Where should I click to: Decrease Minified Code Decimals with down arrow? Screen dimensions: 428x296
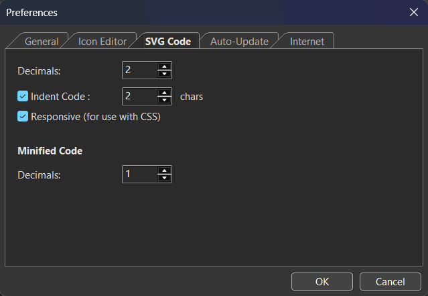[164, 178]
